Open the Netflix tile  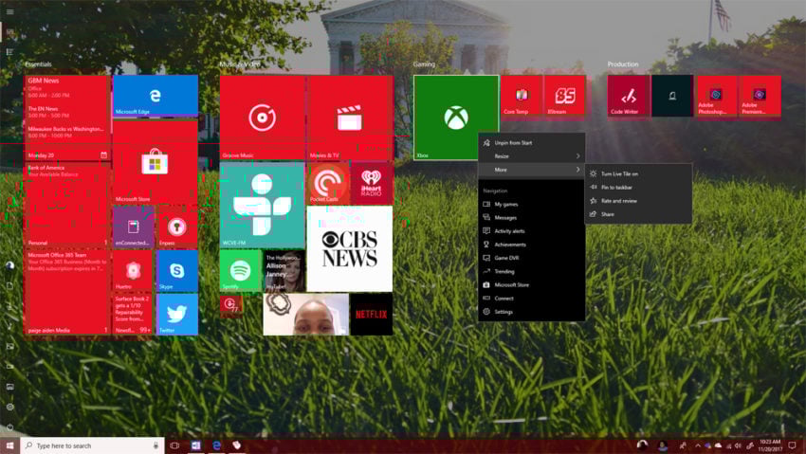click(371, 315)
